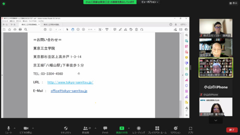Image resolution: width=240 pixels, height=135 pixels.
Task: Open the Edit menu in Acrobat
Action: pos(12,21)
